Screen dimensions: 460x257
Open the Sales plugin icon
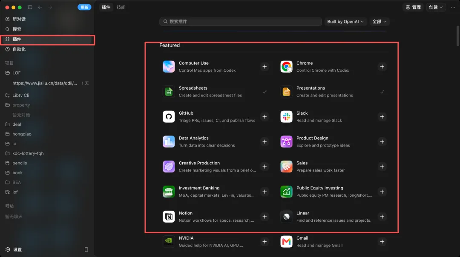(286, 167)
